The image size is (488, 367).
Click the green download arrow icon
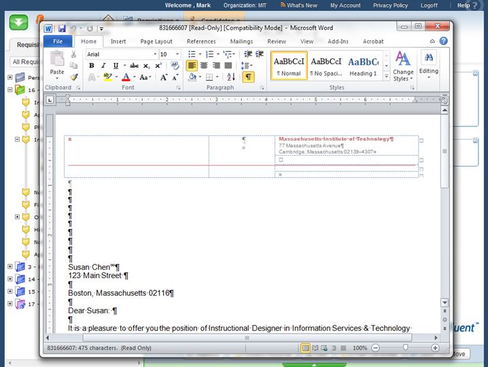[x=18, y=21]
